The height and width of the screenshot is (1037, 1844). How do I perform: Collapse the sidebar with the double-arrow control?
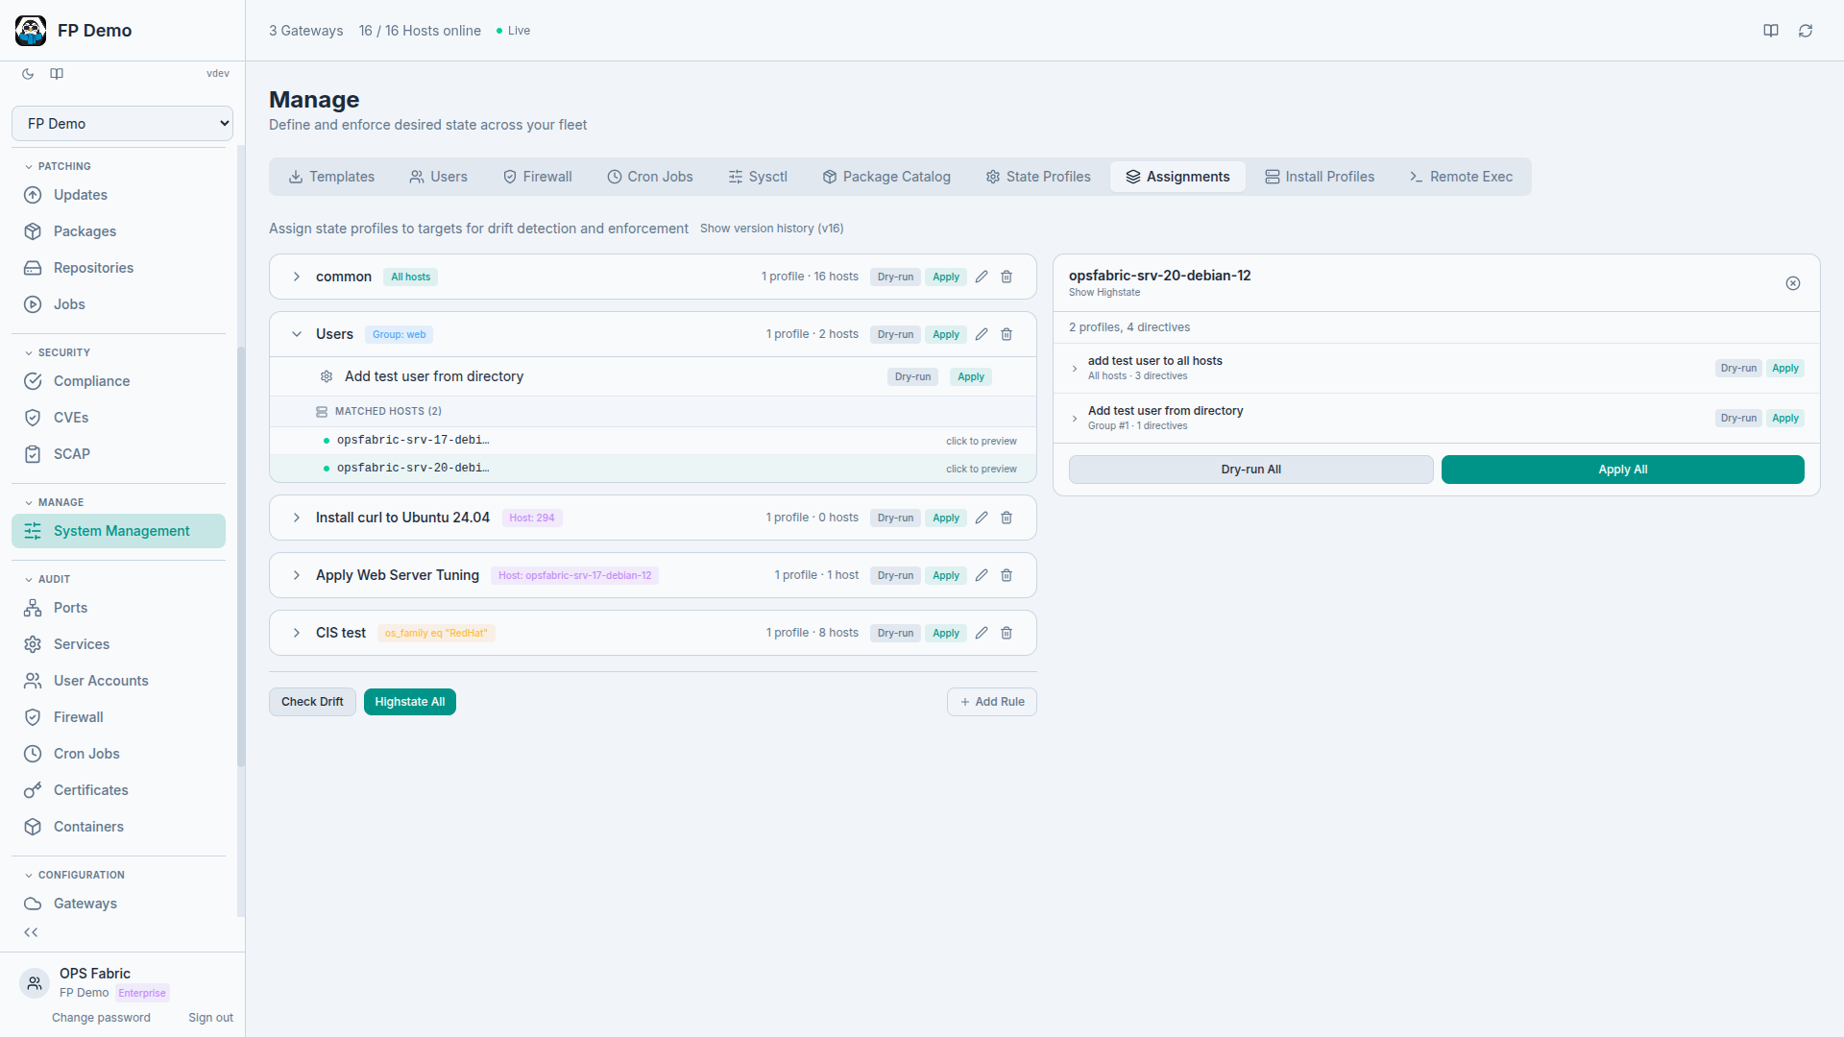point(30,931)
